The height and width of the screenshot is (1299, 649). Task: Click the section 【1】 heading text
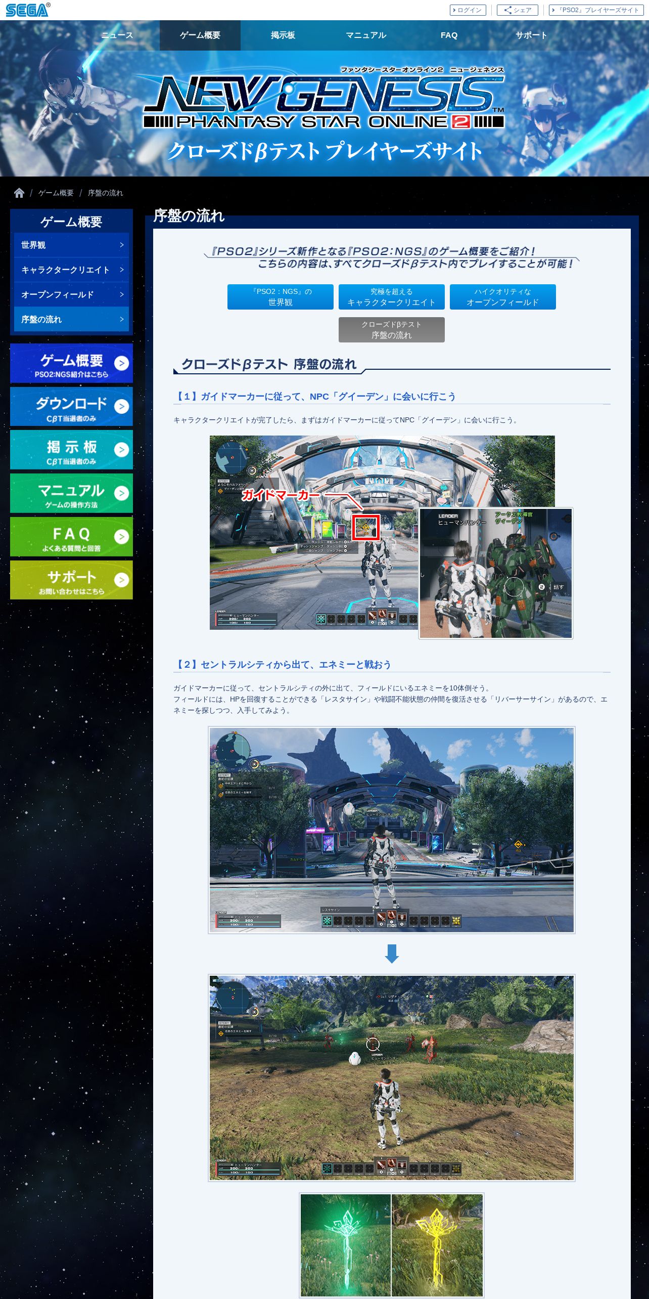(x=314, y=397)
